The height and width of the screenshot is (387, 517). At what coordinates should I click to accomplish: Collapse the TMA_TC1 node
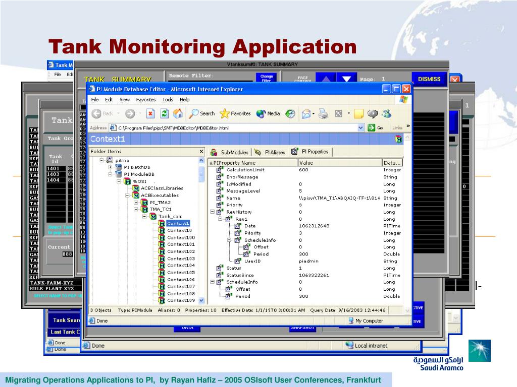136,209
